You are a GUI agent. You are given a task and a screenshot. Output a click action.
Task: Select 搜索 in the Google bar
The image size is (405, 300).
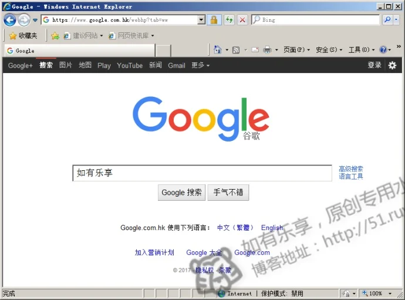[46, 65]
